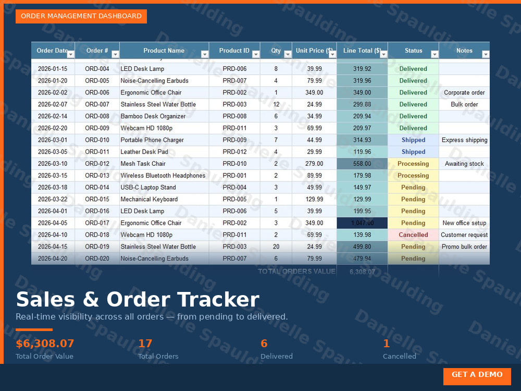
Task: Select the Promo bulk order note
Action: [464, 247]
